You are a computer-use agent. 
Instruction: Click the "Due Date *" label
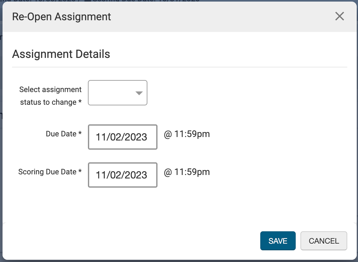pyautogui.click(x=64, y=134)
